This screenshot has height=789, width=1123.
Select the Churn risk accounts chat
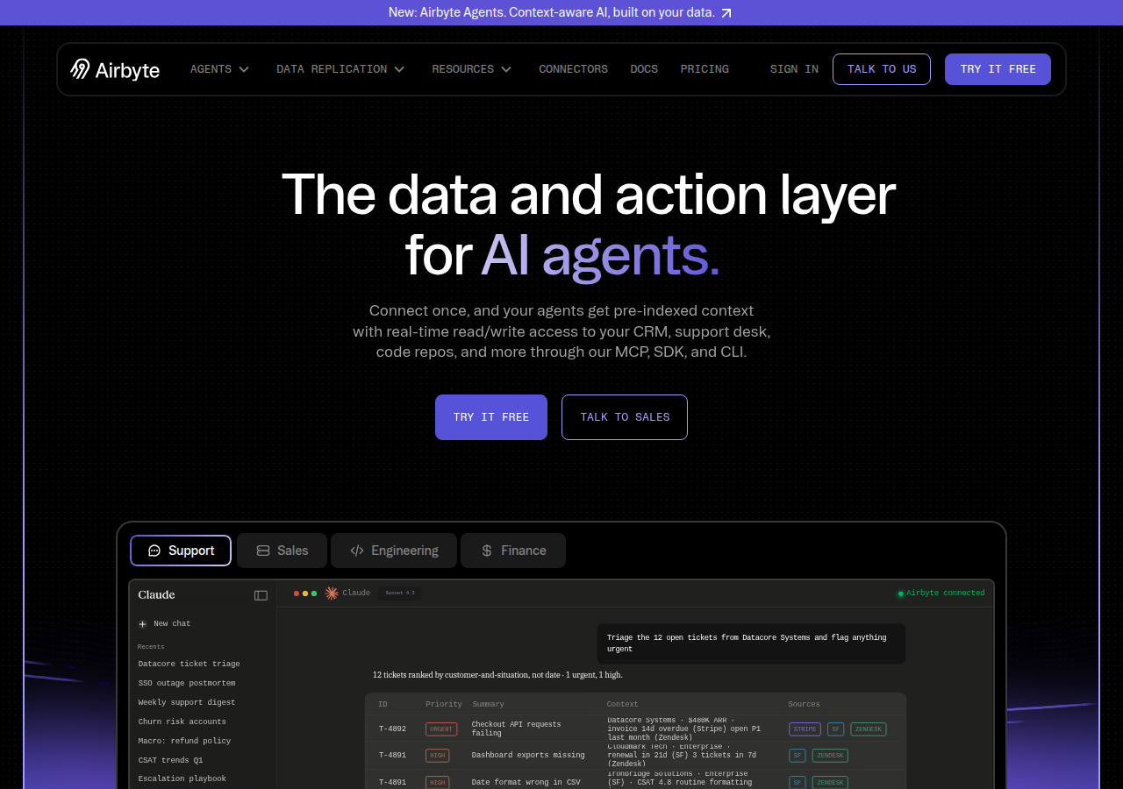point(182,722)
